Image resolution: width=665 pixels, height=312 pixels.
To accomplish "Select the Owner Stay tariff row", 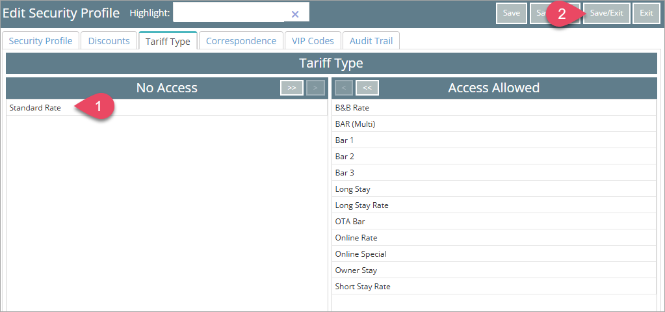I will pyautogui.click(x=494, y=270).
